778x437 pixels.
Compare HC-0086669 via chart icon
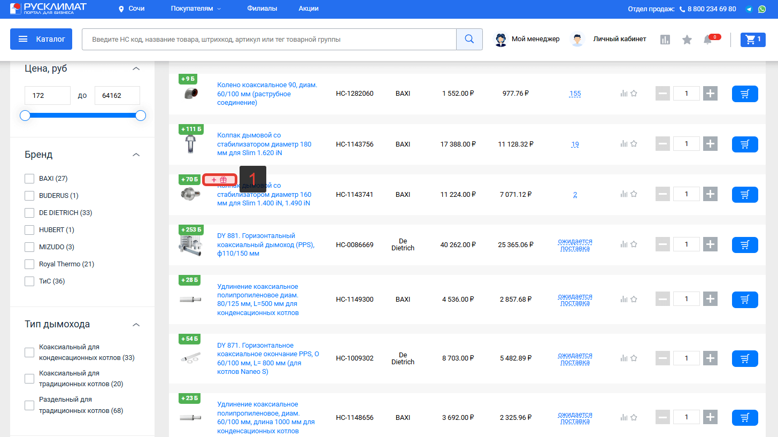coord(623,244)
